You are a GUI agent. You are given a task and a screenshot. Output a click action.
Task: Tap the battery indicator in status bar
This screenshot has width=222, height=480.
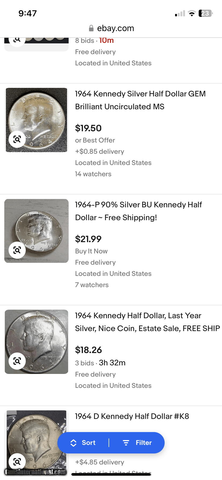click(x=205, y=13)
